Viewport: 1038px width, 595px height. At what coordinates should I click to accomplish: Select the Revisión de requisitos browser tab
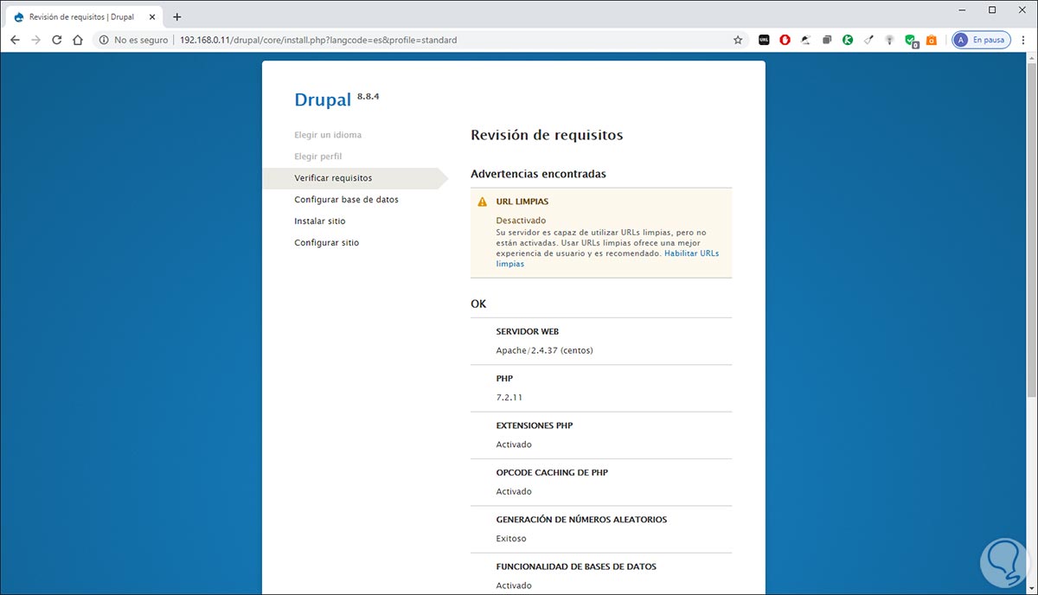coord(84,16)
